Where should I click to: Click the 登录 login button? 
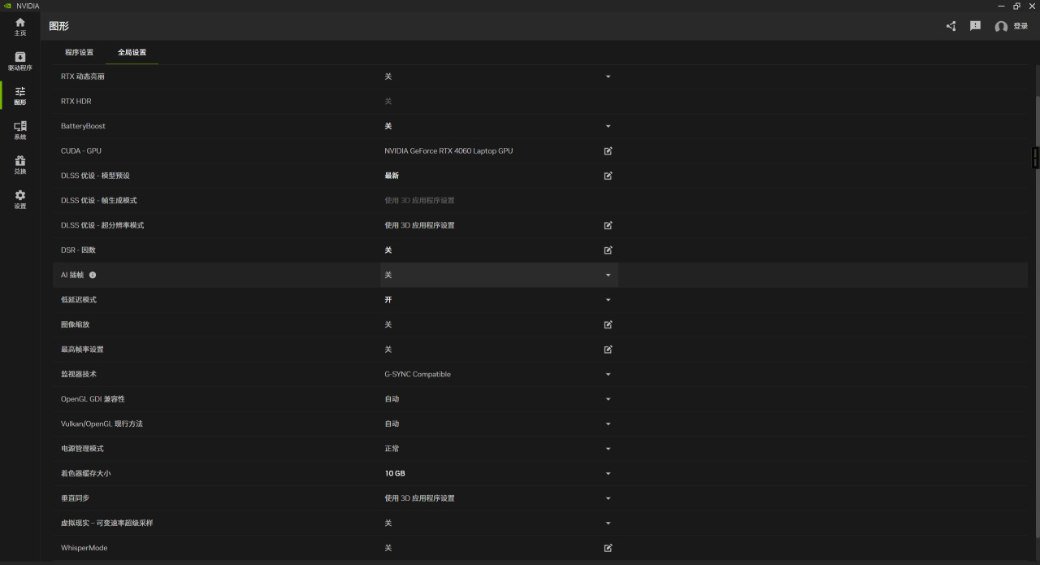tap(1012, 26)
